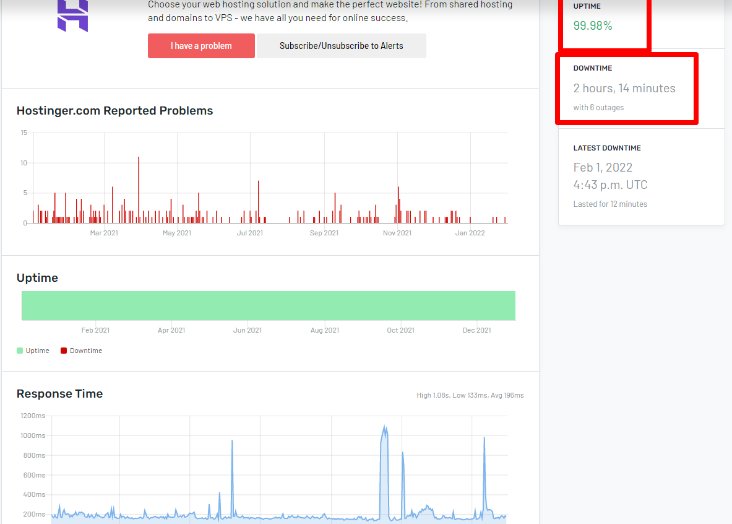
Task: Click the 'I have a problem' button
Action: coord(201,46)
